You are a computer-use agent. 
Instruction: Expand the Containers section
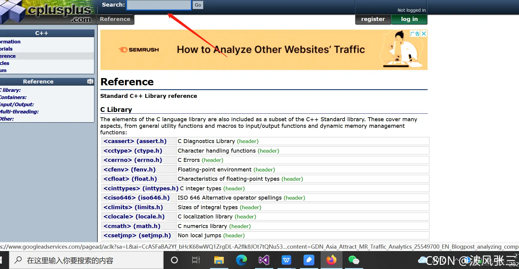tap(13, 97)
